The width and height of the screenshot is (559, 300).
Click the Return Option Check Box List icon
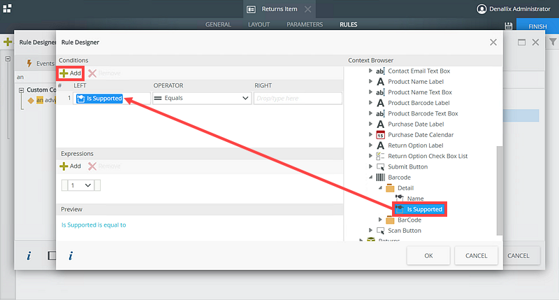click(380, 156)
